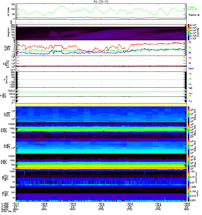Click the 0800 time tick label
Screen dimensions: 202x215
(186, 209)
